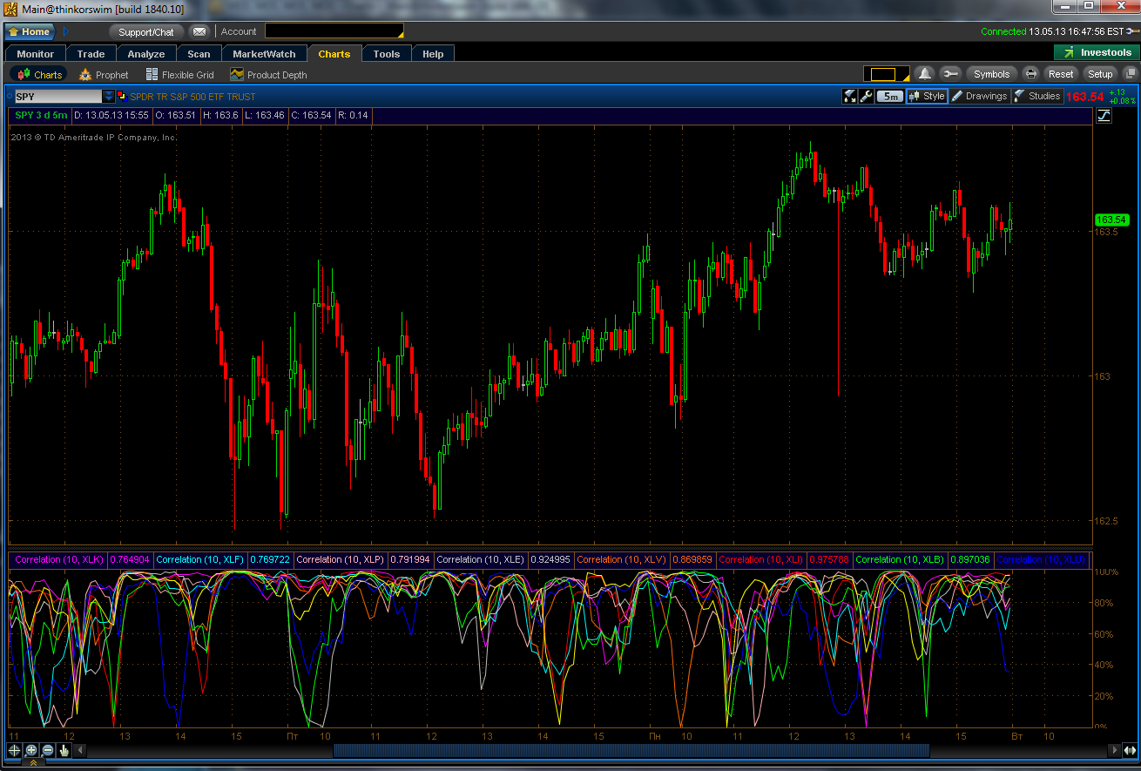
Task: Select the Charts subtab with candlestick icon
Action: (x=38, y=75)
